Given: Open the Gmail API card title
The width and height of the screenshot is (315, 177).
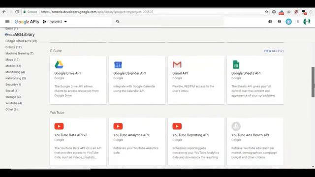Looking at the screenshot, I should [x=180, y=73].
